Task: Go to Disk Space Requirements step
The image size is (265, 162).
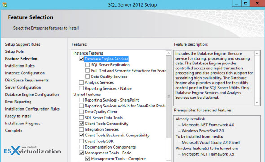Action: tap(26, 80)
